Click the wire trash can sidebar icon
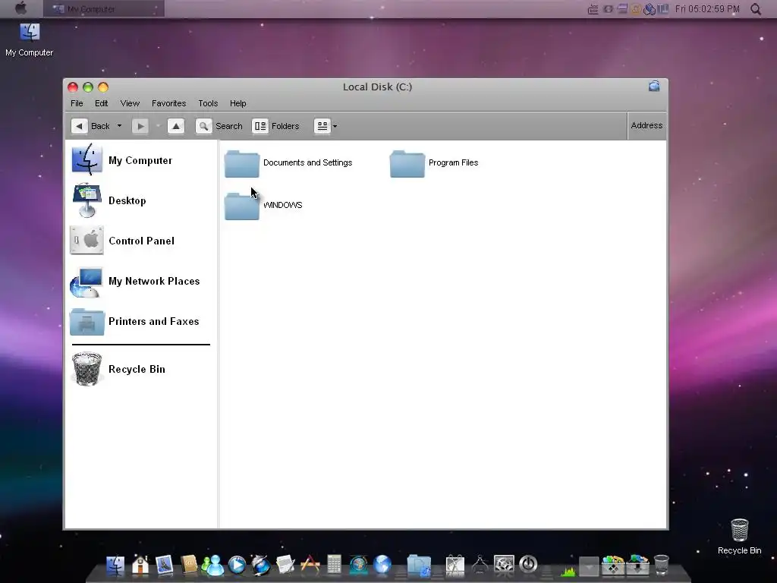The image size is (777, 583). pyautogui.click(x=87, y=369)
